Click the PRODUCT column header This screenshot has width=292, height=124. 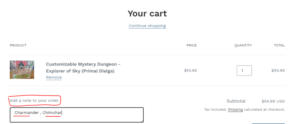tap(18, 45)
